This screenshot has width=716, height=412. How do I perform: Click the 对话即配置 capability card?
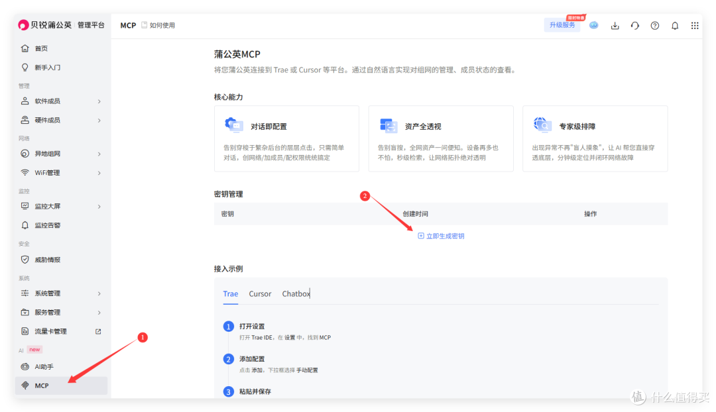tap(287, 138)
